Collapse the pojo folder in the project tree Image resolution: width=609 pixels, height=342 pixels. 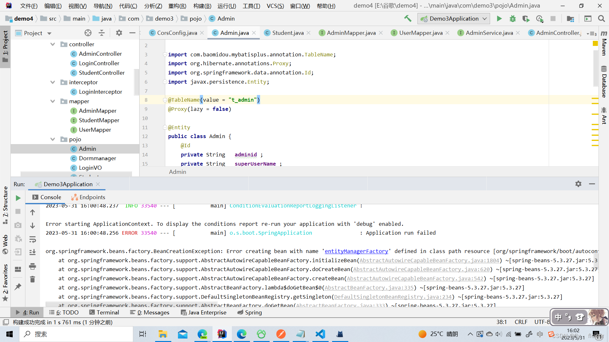pyautogui.click(x=53, y=139)
